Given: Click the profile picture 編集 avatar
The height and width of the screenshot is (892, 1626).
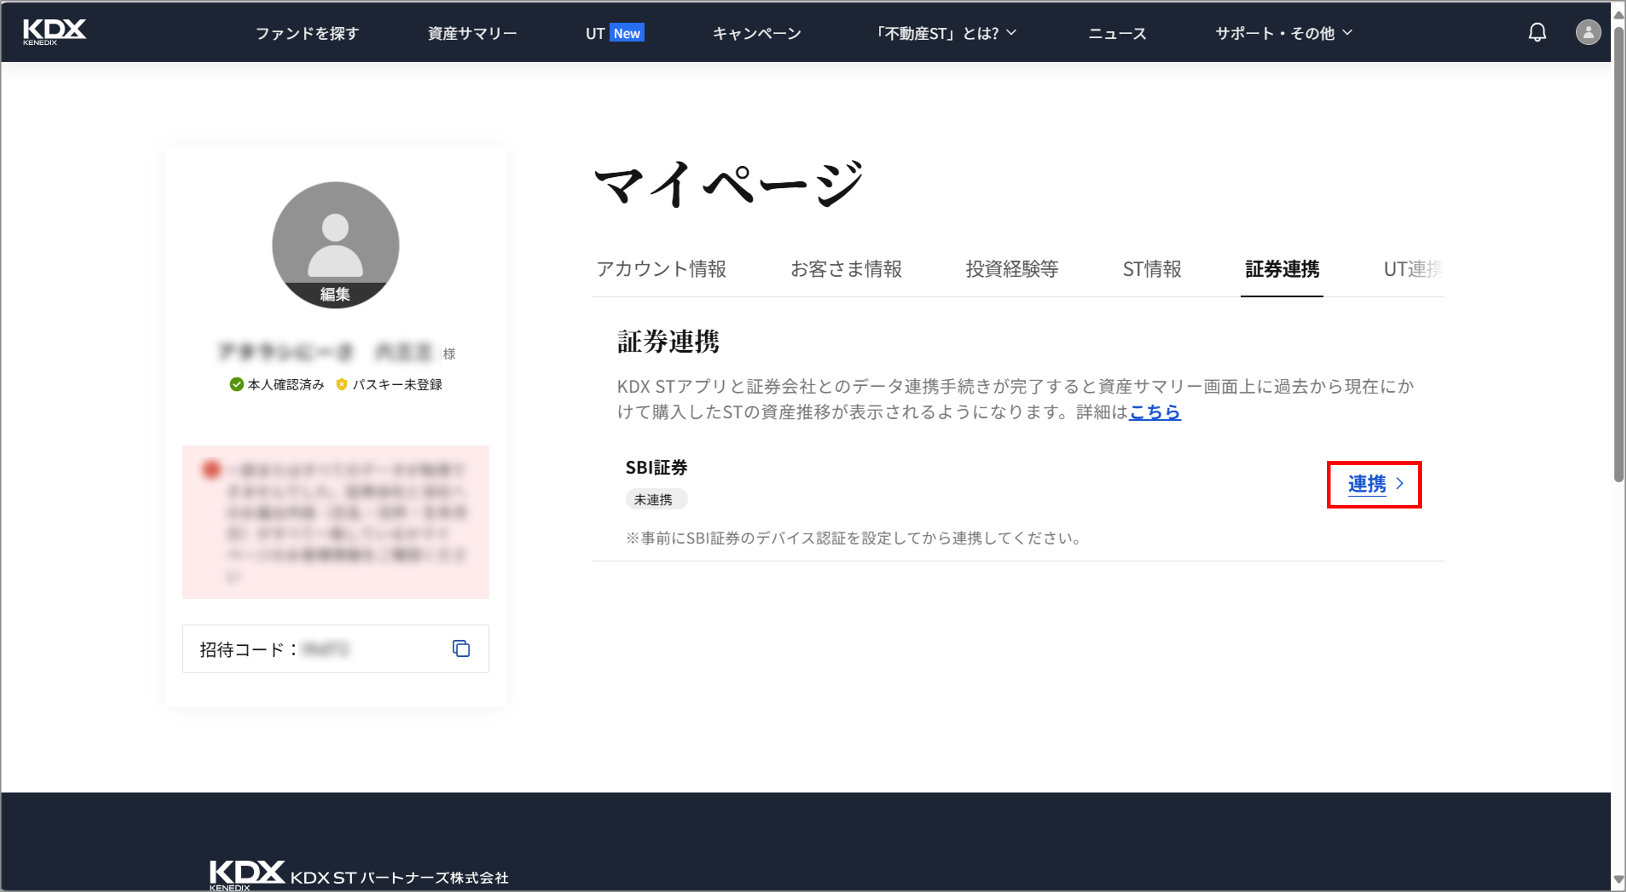Looking at the screenshot, I should [335, 245].
